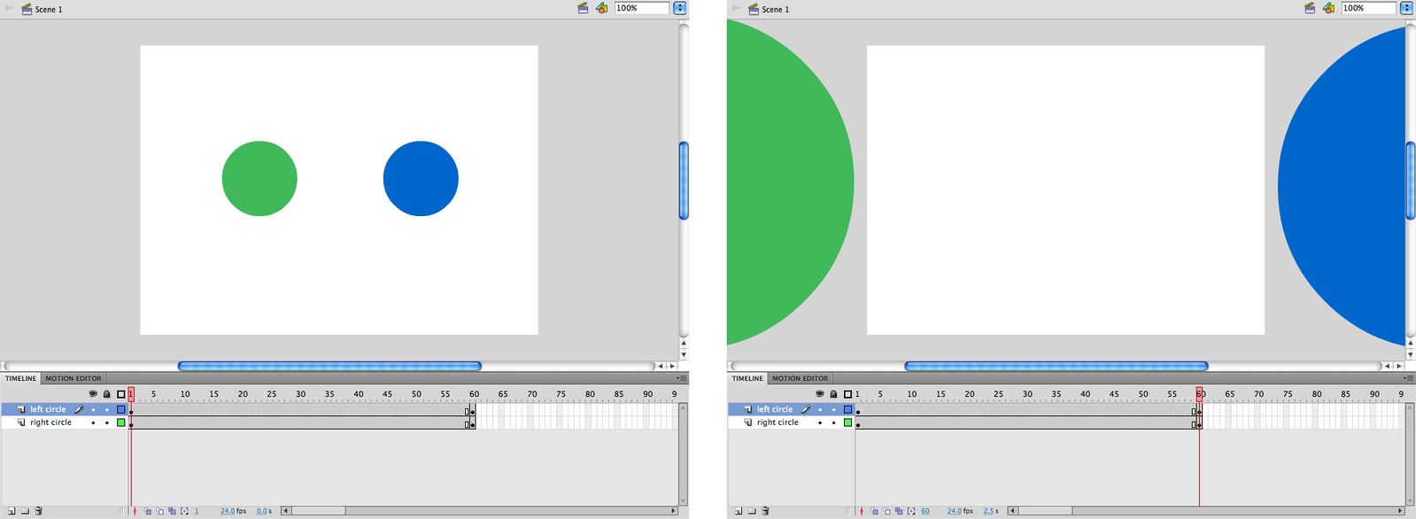Switch to Motion Editor tab in frame-1 timeline
Image resolution: width=1416 pixels, height=519 pixels.
(x=74, y=378)
